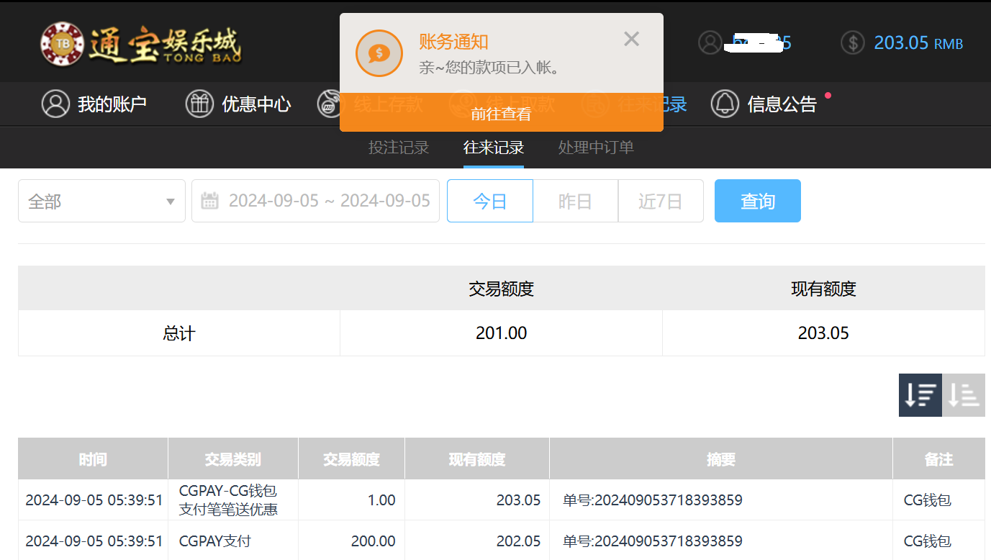Switch to 投注记录 tab
Viewport: 991px width, 560px height.
(x=399, y=148)
